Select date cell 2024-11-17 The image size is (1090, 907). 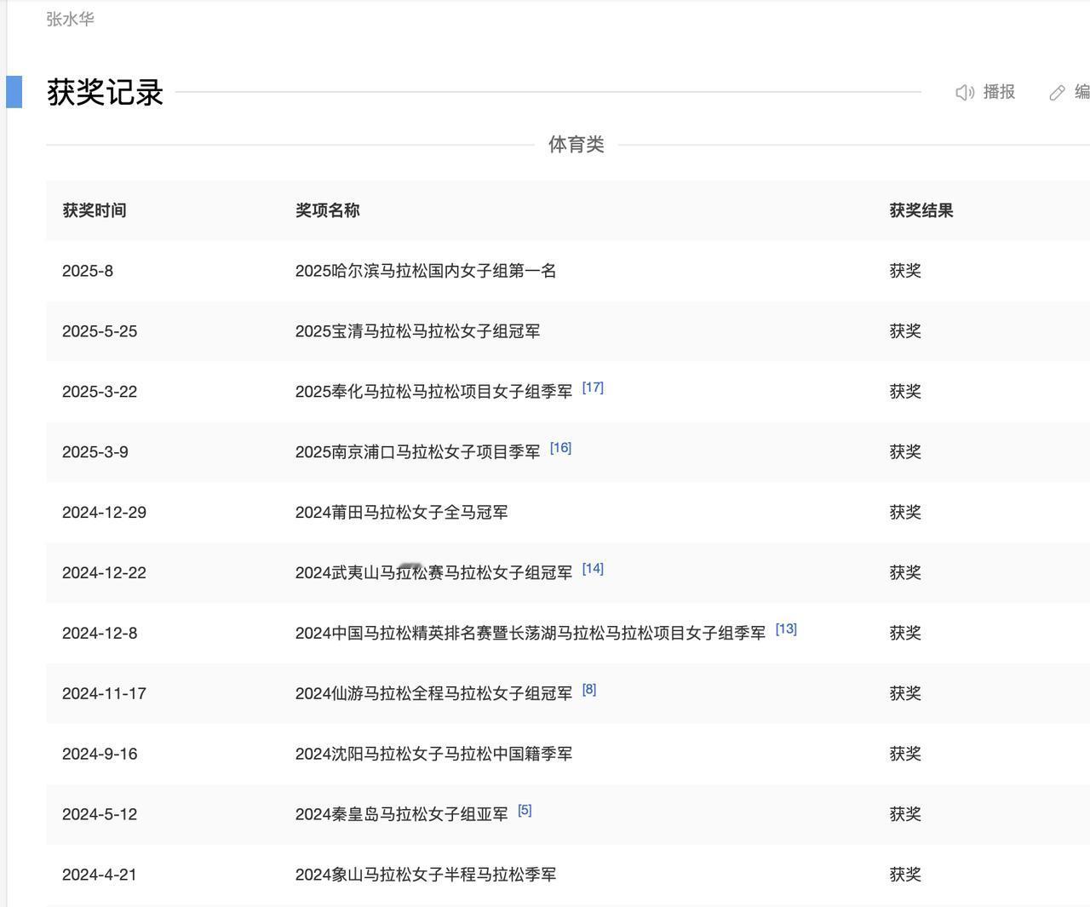[104, 694]
